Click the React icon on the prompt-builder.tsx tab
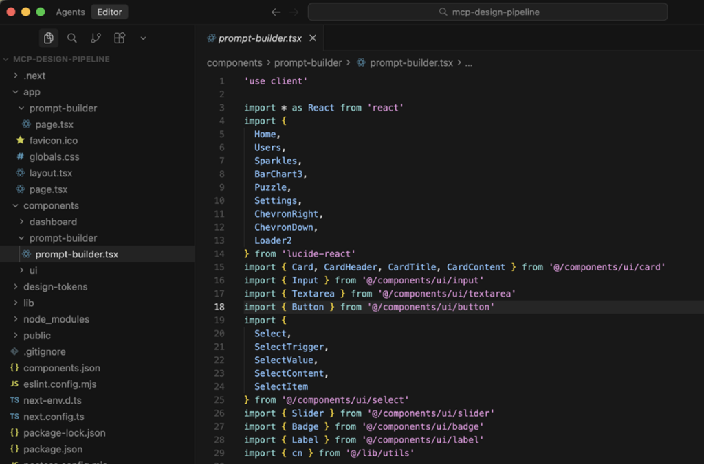Image resolution: width=704 pixels, height=464 pixels. [211, 38]
